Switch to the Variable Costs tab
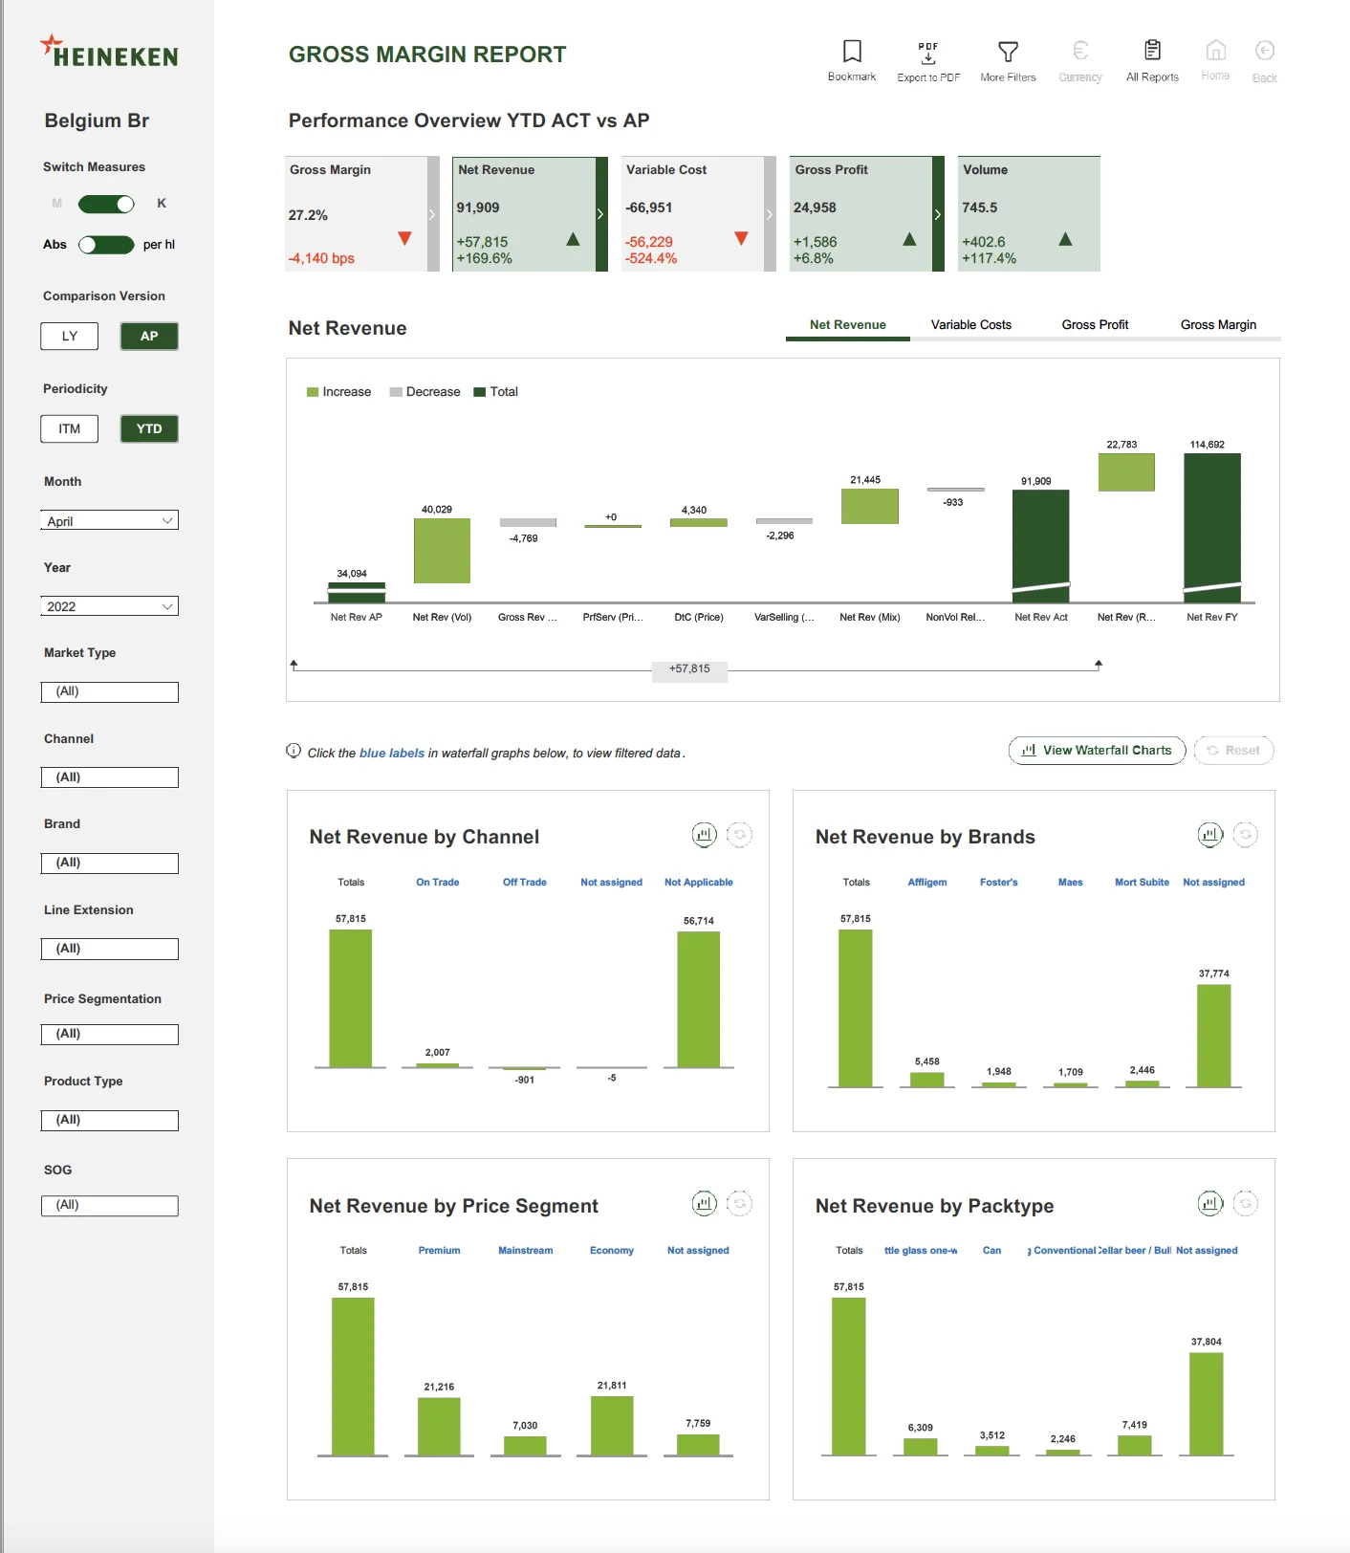The image size is (1350, 1553). [971, 325]
